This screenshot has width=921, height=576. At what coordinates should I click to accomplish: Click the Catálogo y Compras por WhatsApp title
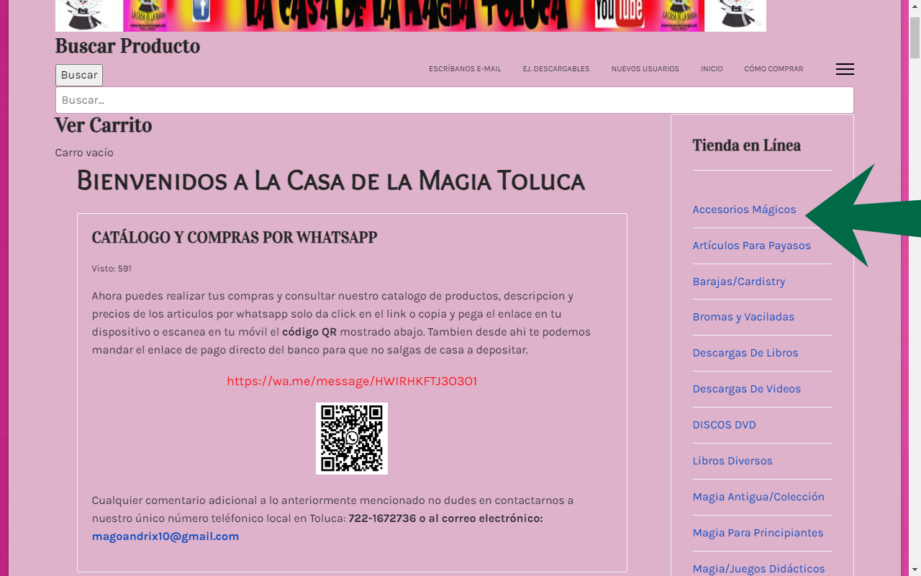(x=235, y=238)
